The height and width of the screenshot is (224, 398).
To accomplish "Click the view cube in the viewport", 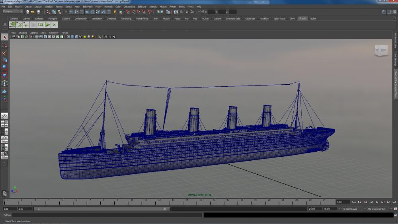I will 381,50.
